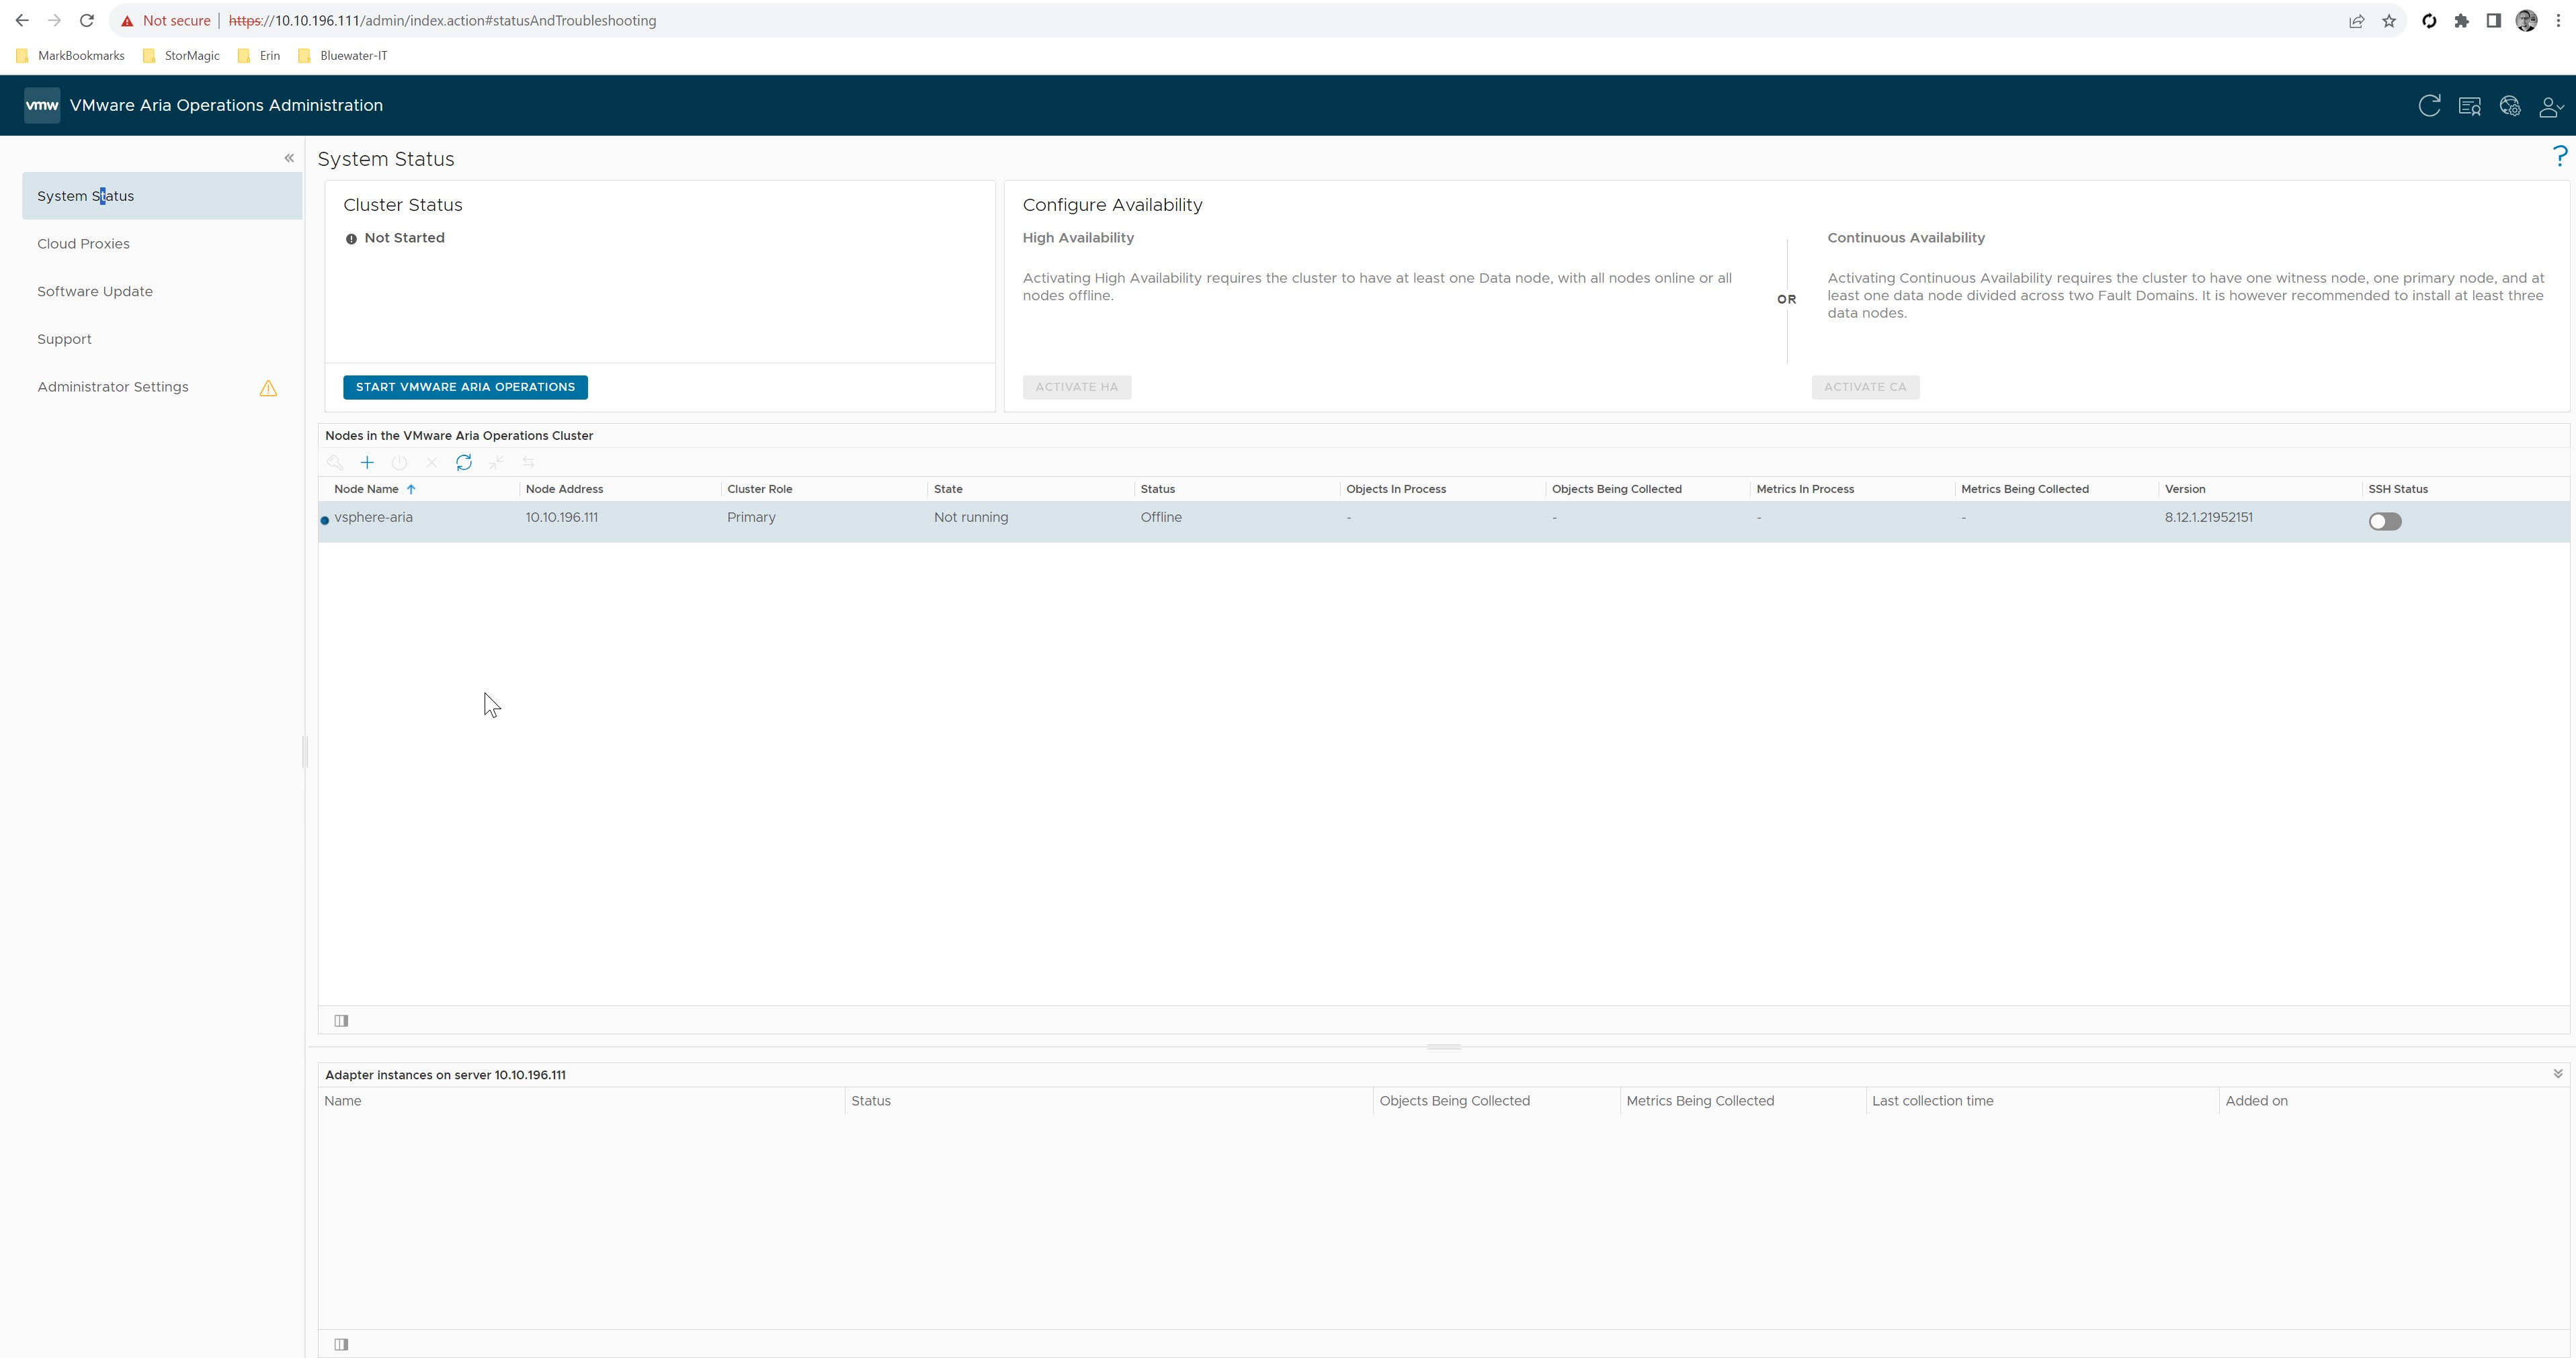Open column chooser icon below nodes table

pos(341,1020)
